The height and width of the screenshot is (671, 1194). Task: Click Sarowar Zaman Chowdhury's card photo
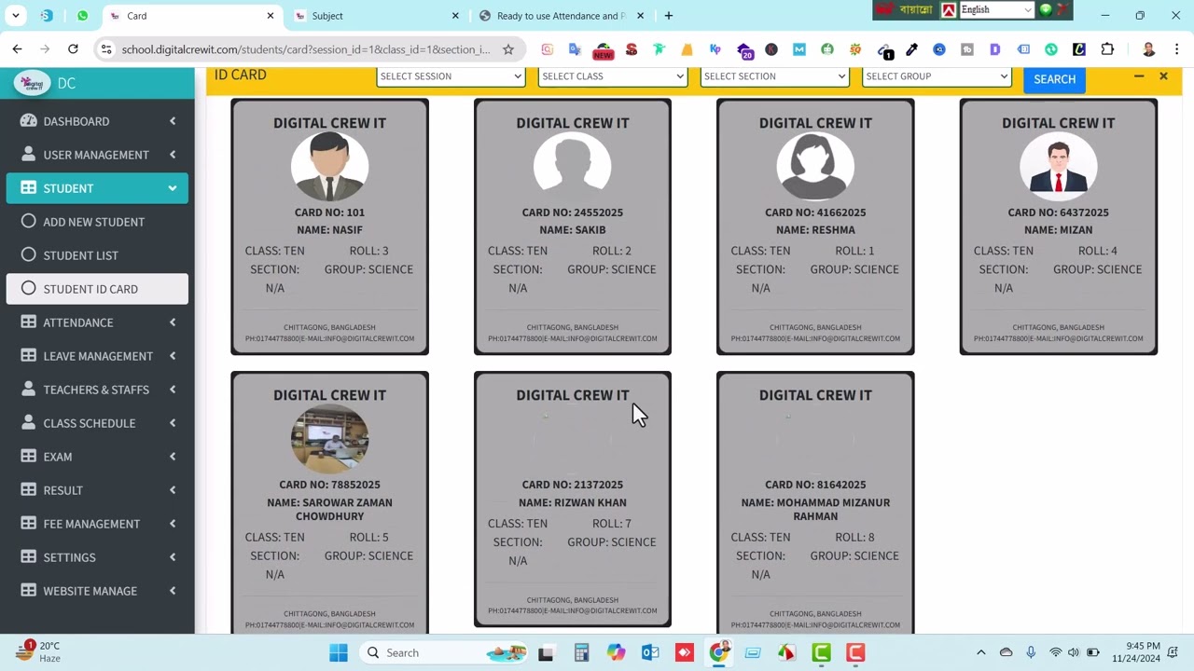pos(329,438)
